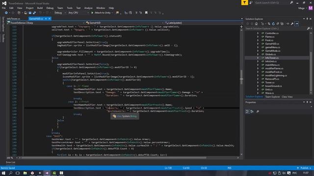The height and width of the screenshot is (176, 314).
Task: Click the pin icon on GameHUD.cs tab
Action: (46, 19)
